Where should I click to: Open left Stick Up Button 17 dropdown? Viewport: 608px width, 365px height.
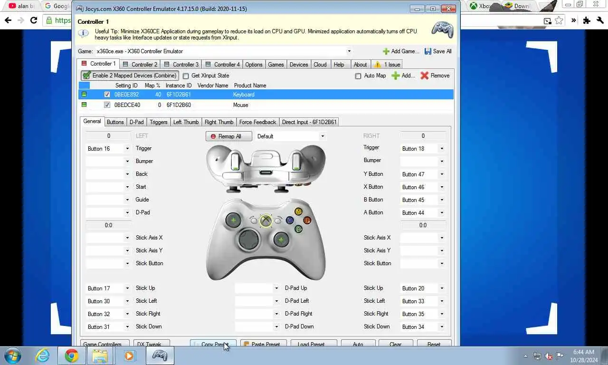[x=127, y=288]
